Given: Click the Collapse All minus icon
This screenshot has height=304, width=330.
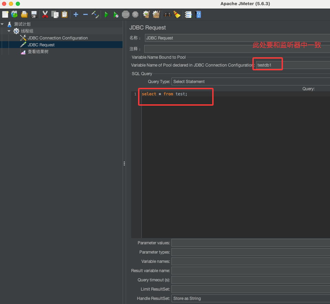Looking at the screenshot, I should click(86, 14).
